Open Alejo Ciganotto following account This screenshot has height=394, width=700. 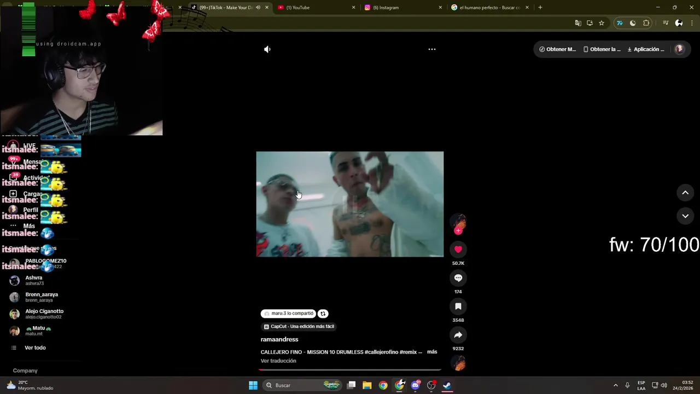point(37,314)
